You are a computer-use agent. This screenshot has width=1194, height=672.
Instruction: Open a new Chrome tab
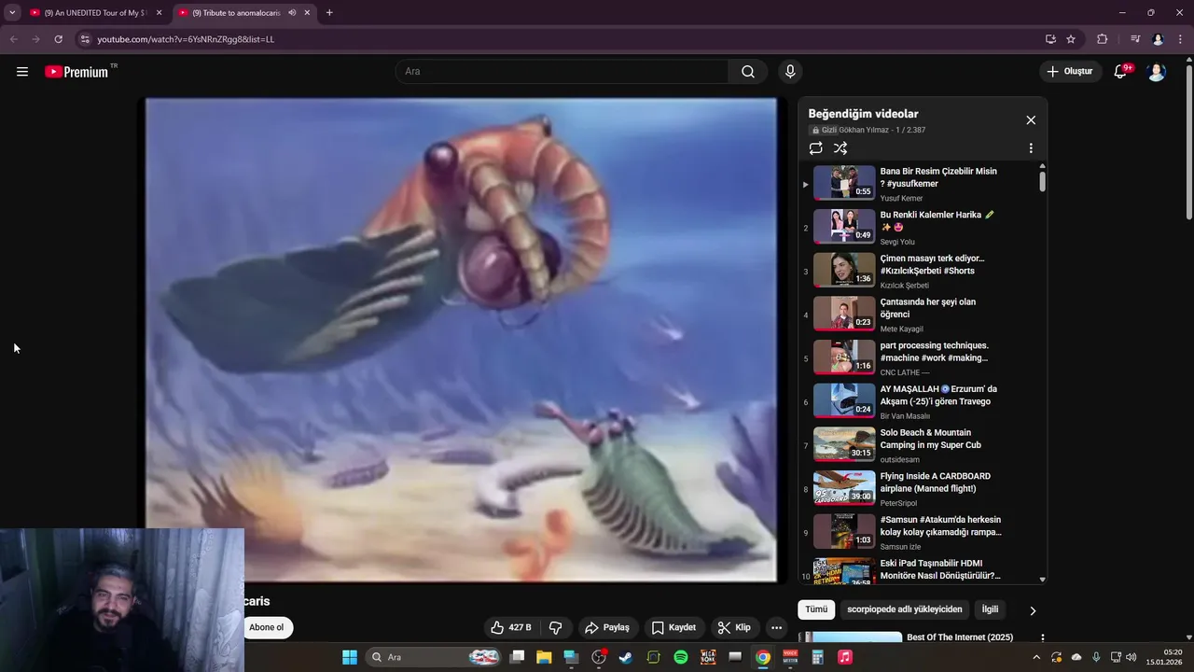[329, 13]
